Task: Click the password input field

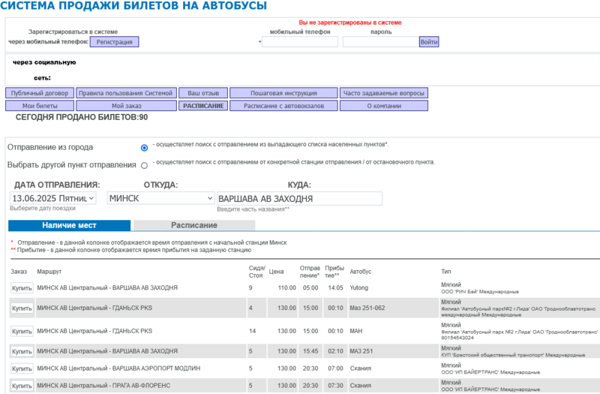Action: [x=380, y=42]
